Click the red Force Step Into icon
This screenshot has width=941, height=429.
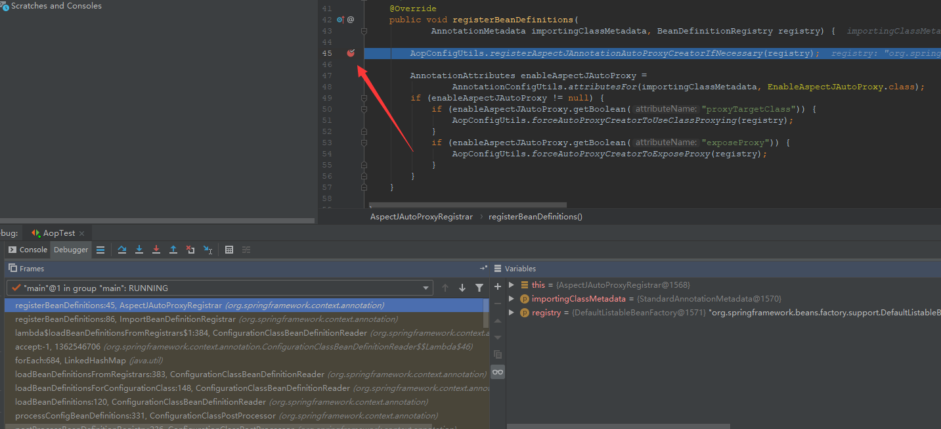pyautogui.click(x=156, y=250)
